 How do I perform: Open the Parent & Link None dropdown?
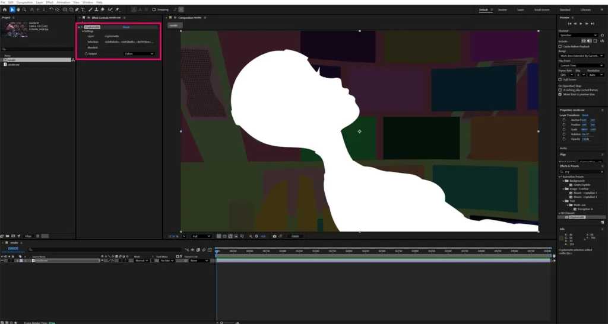[x=199, y=261]
